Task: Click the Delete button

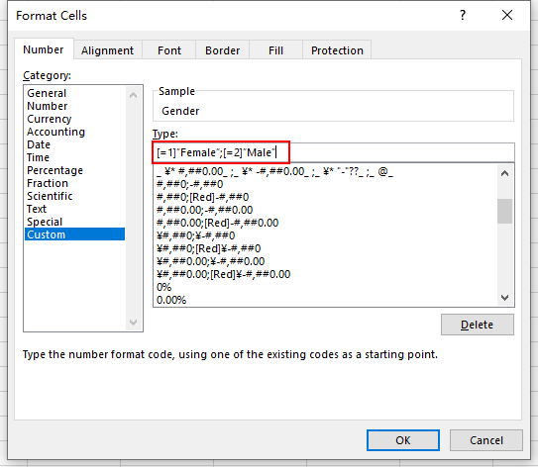Action: [x=478, y=325]
